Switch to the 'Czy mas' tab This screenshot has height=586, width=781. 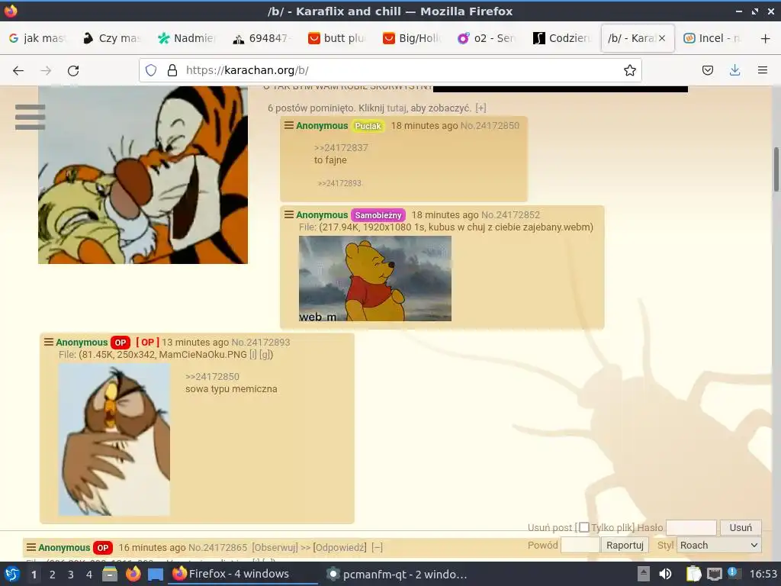pos(113,38)
